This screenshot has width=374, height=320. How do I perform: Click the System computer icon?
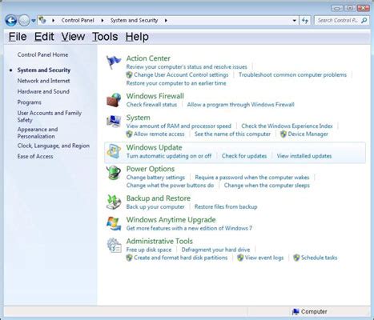[114, 122]
